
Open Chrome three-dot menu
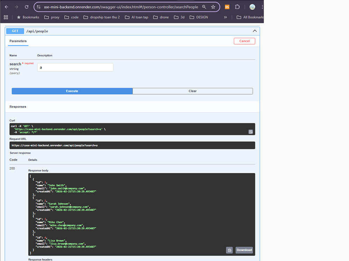(262, 7)
